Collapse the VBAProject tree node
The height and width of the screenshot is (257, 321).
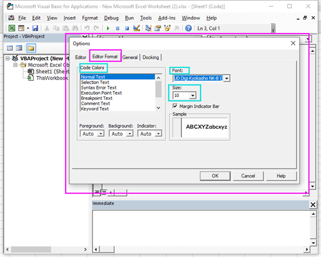click(x=8, y=58)
